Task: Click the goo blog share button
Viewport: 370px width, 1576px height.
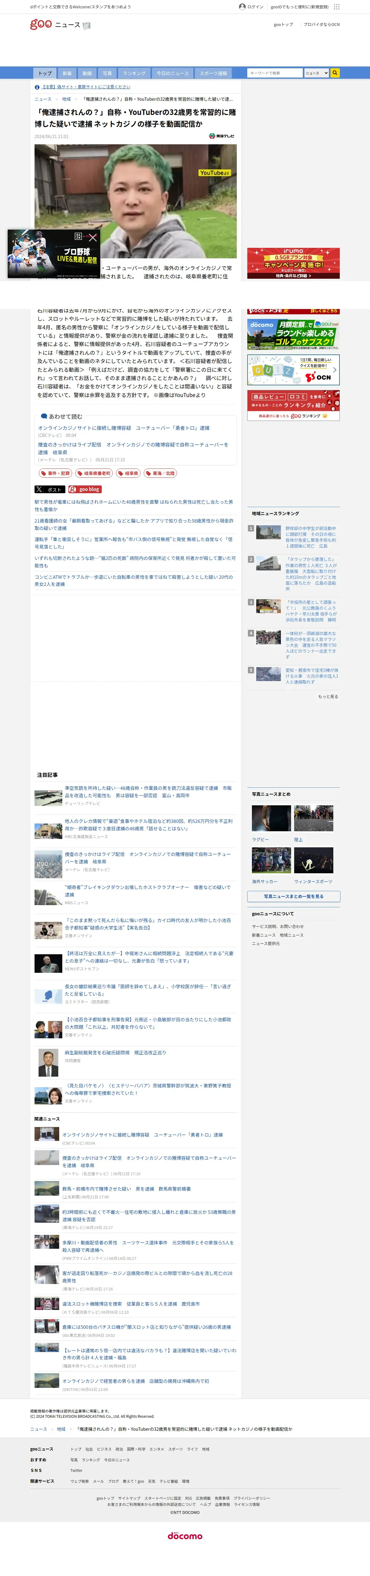Action: click(85, 489)
